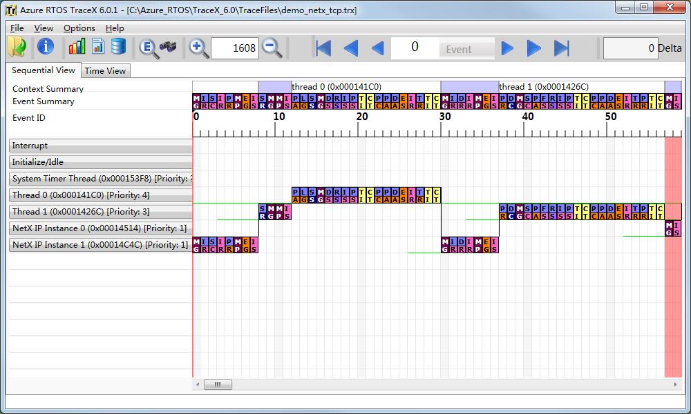Jump to the first event with the start arrow
691x414 pixels.
click(x=323, y=48)
